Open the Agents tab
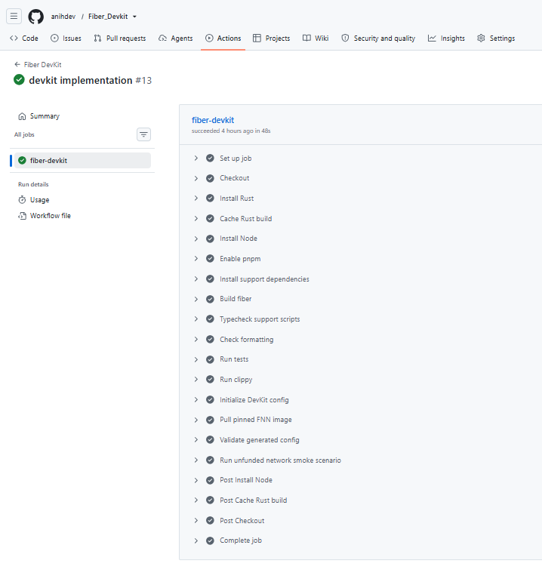The height and width of the screenshot is (579, 542). (x=176, y=38)
